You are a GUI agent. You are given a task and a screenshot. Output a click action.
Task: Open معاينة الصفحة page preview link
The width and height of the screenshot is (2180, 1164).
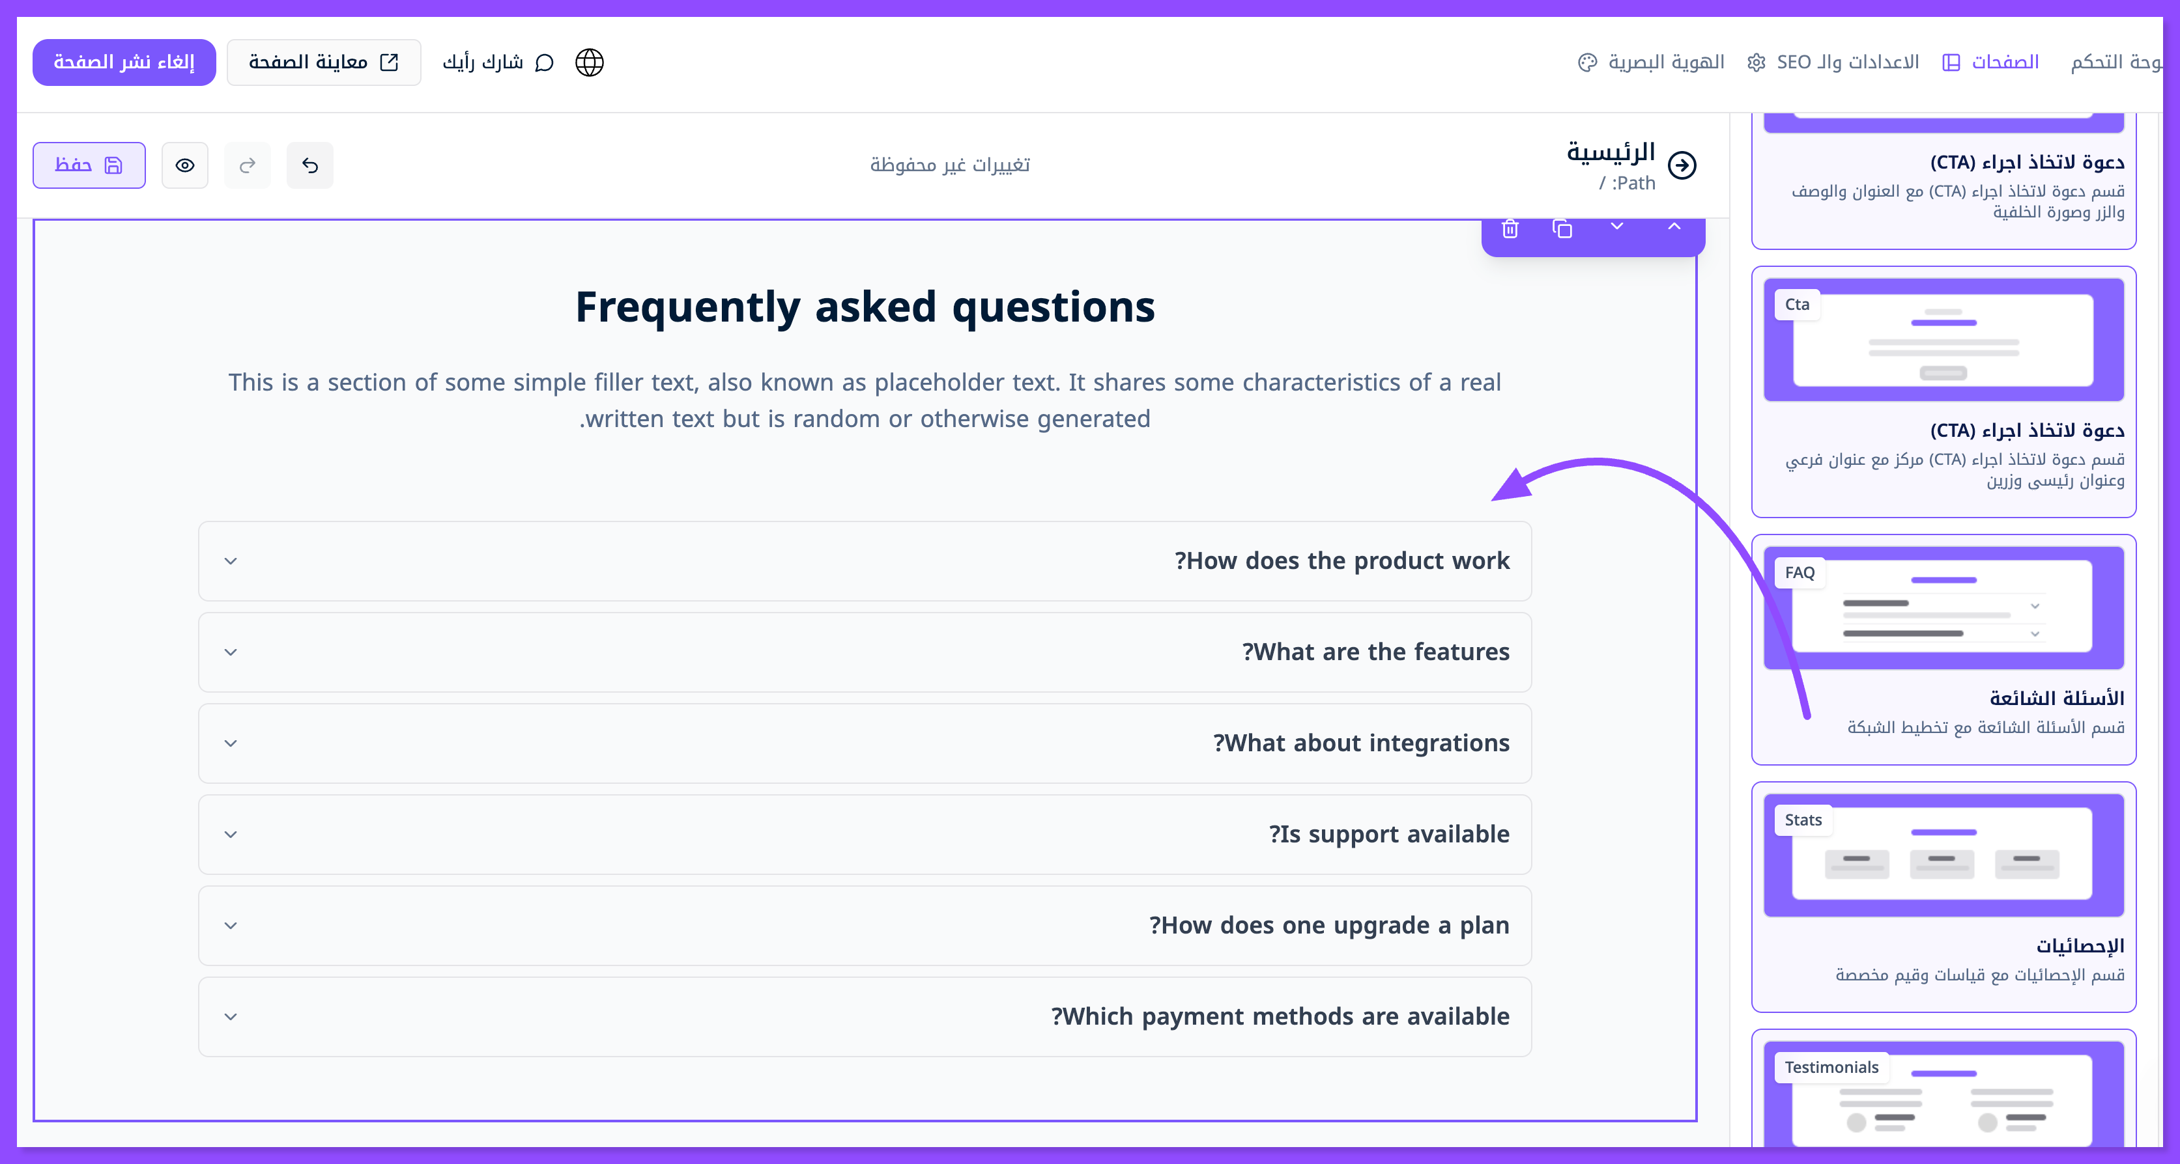[323, 62]
